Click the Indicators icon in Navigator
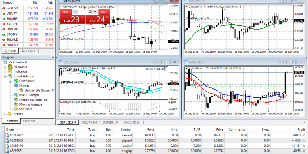 pos(10,71)
